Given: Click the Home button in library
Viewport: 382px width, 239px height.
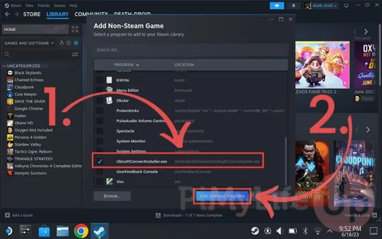Looking at the screenshot, I should pyautogui.click(x=35, y=29).
